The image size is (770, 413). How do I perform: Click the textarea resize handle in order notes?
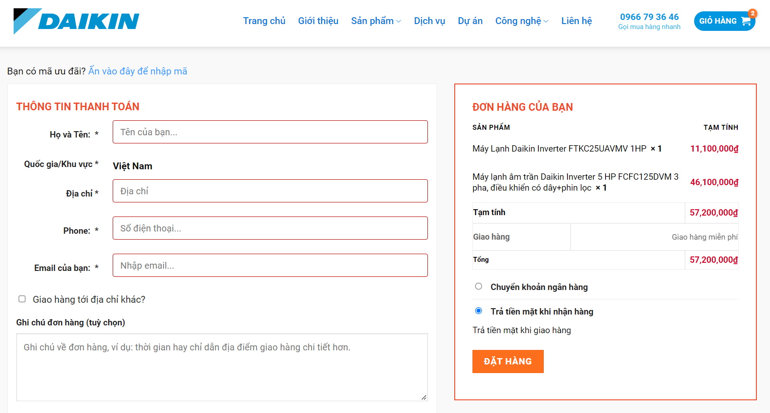(424, 397)
